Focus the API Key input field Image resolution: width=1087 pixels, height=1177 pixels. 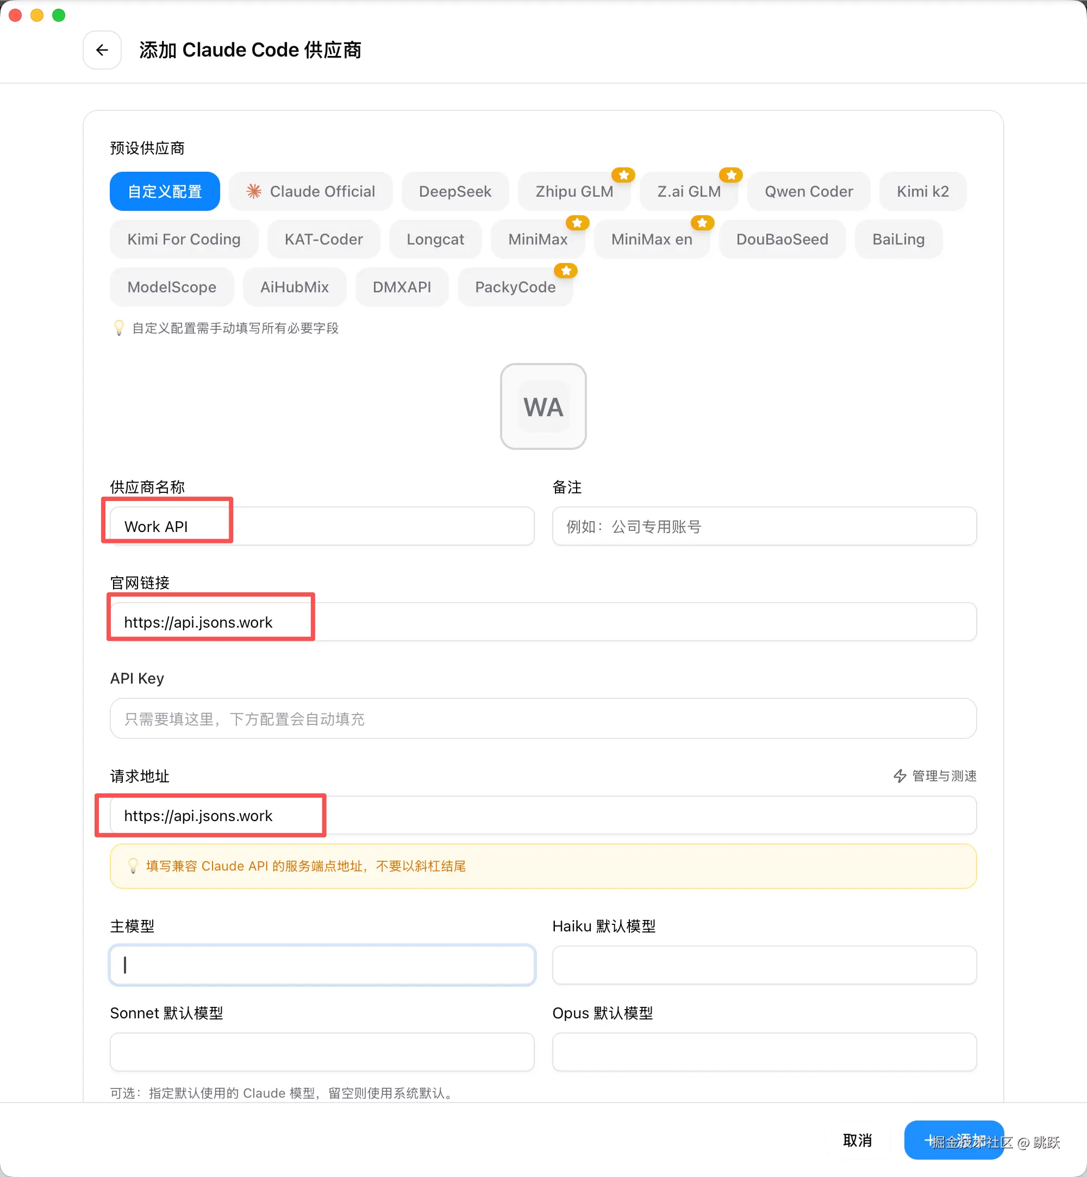tap(542, 718)
